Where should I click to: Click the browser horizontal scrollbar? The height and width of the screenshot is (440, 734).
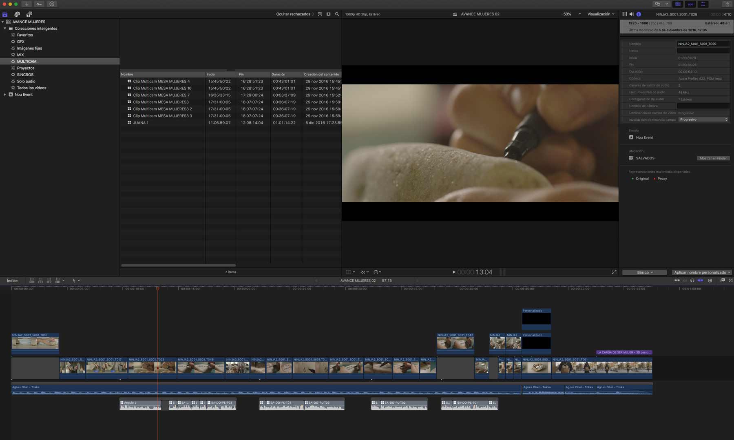178,265
